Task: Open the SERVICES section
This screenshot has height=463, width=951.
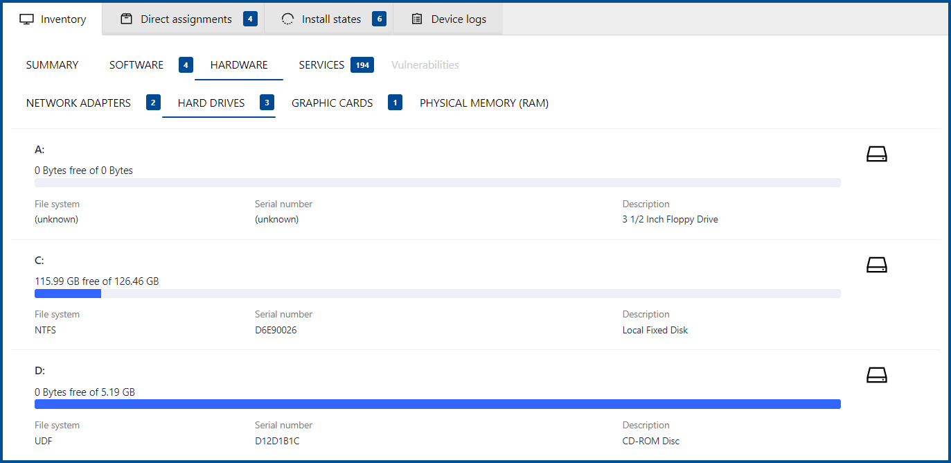Action: [321, 65]
